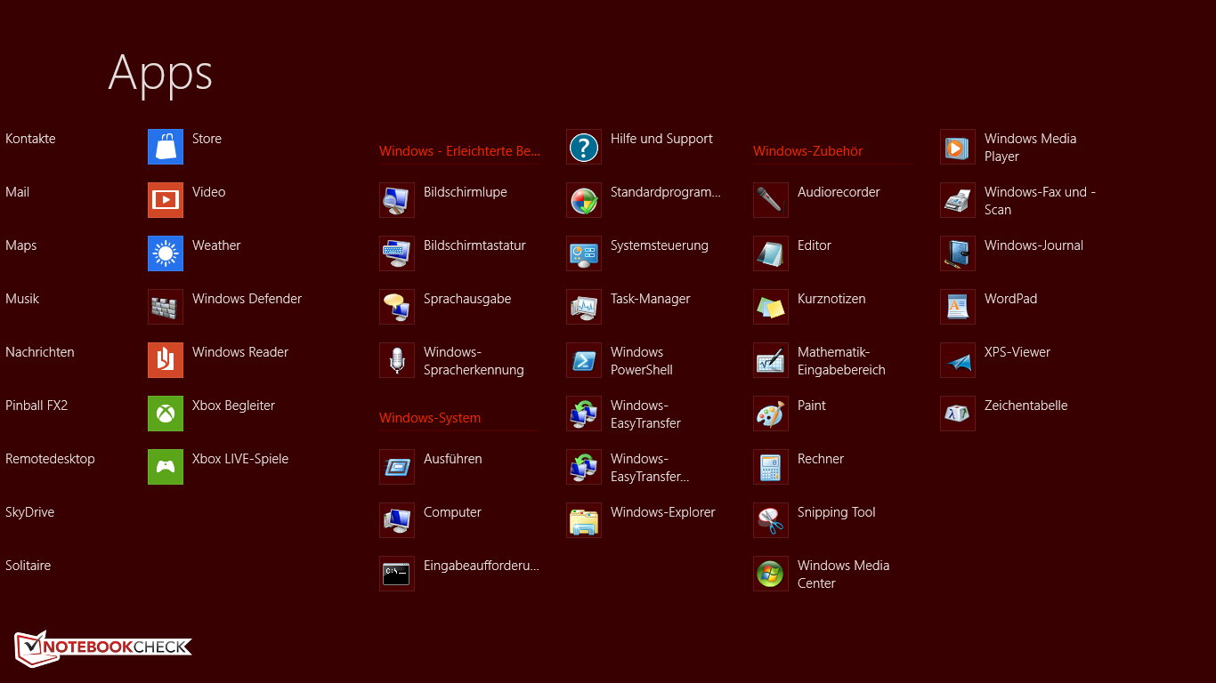Click the SkyDrive app name
The height and width of the screenshot is (683, 1216).
[x=30, y=512]
